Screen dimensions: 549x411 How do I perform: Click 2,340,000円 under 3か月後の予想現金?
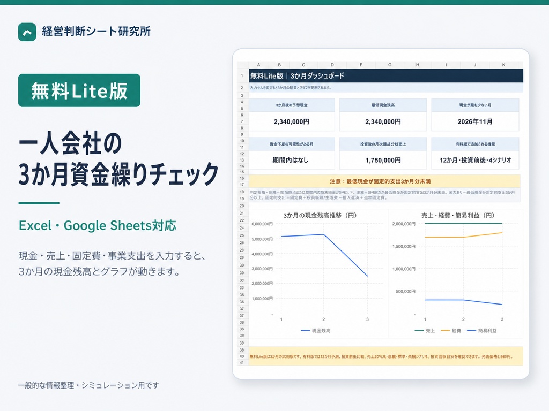click(x=292, y=121)
